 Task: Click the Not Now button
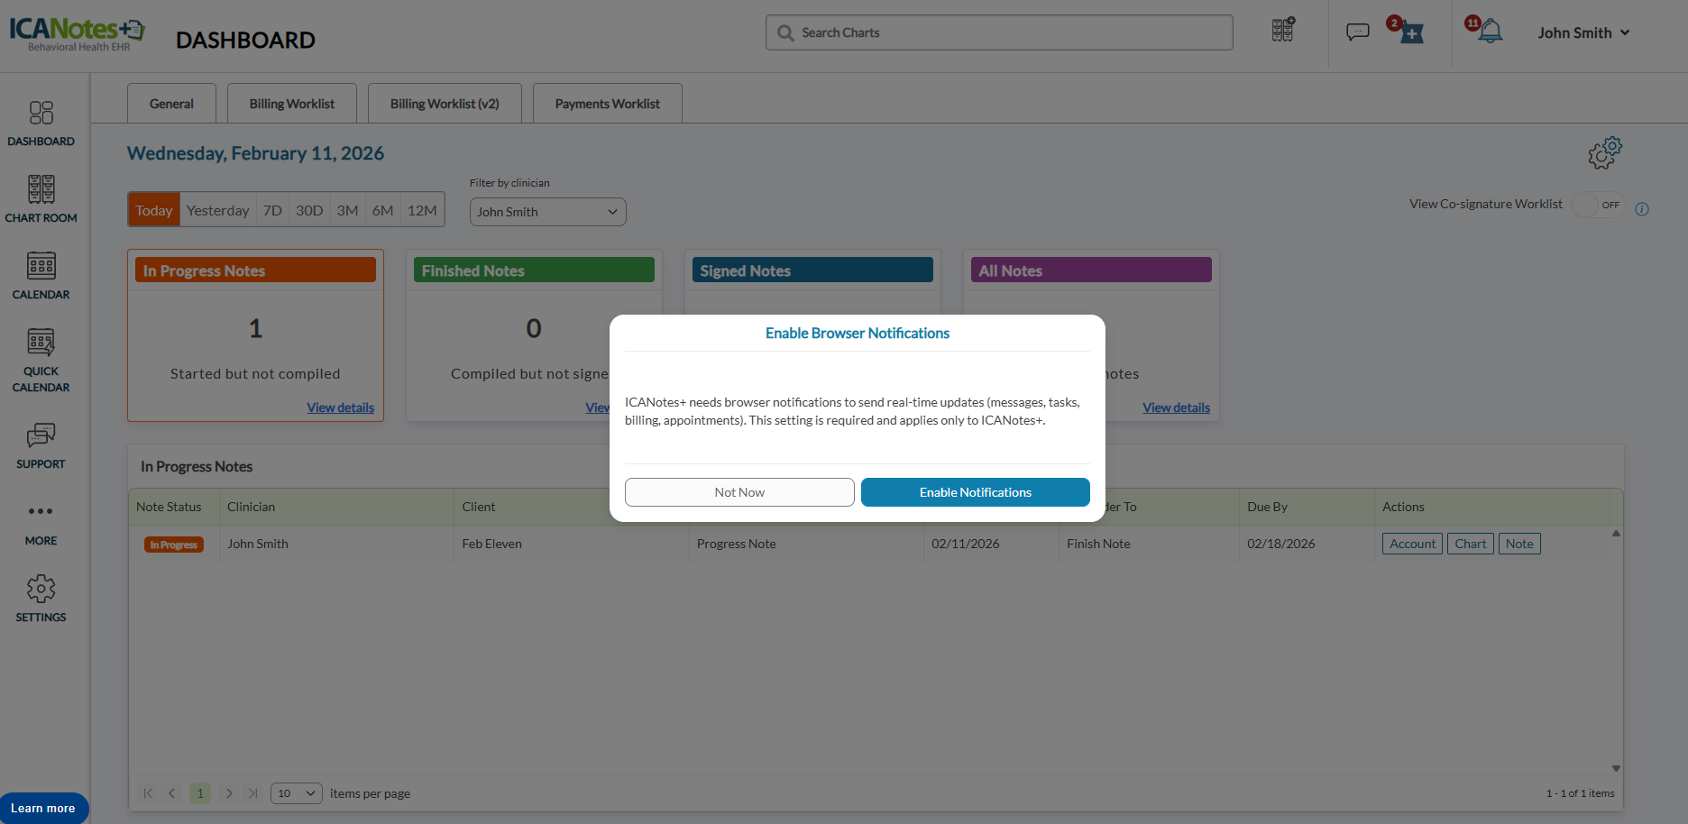(x=739, y=492)
